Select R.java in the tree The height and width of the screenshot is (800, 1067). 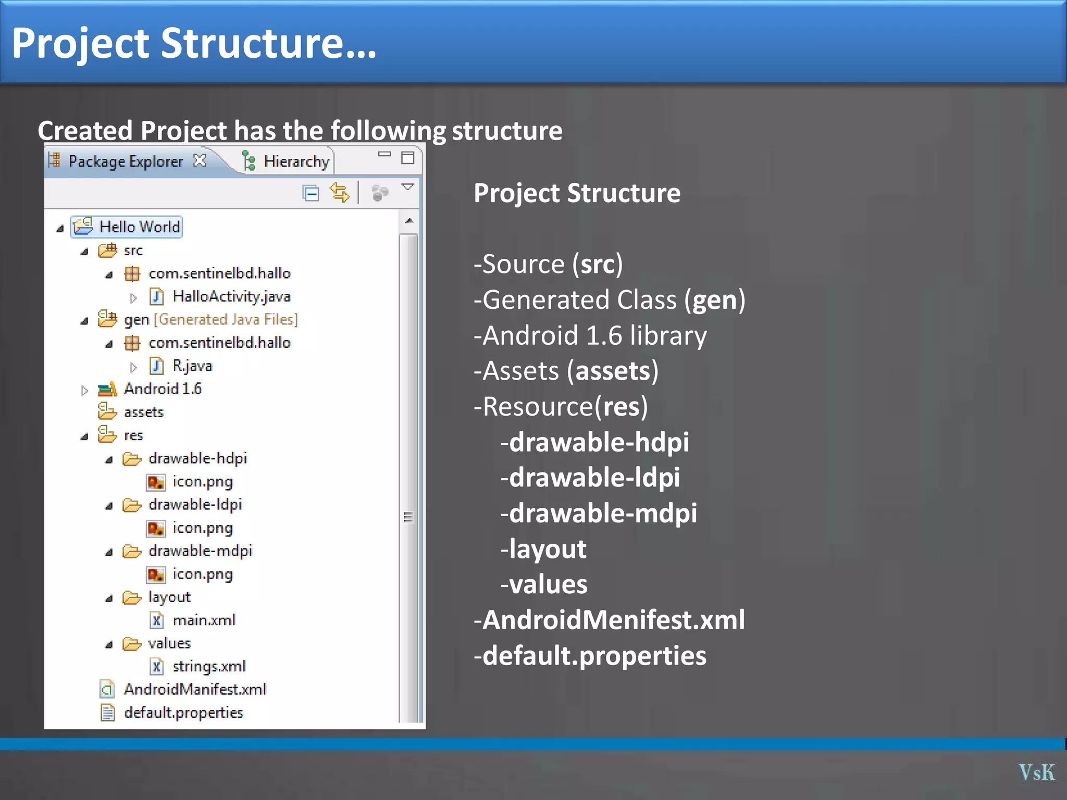point(193,366)
